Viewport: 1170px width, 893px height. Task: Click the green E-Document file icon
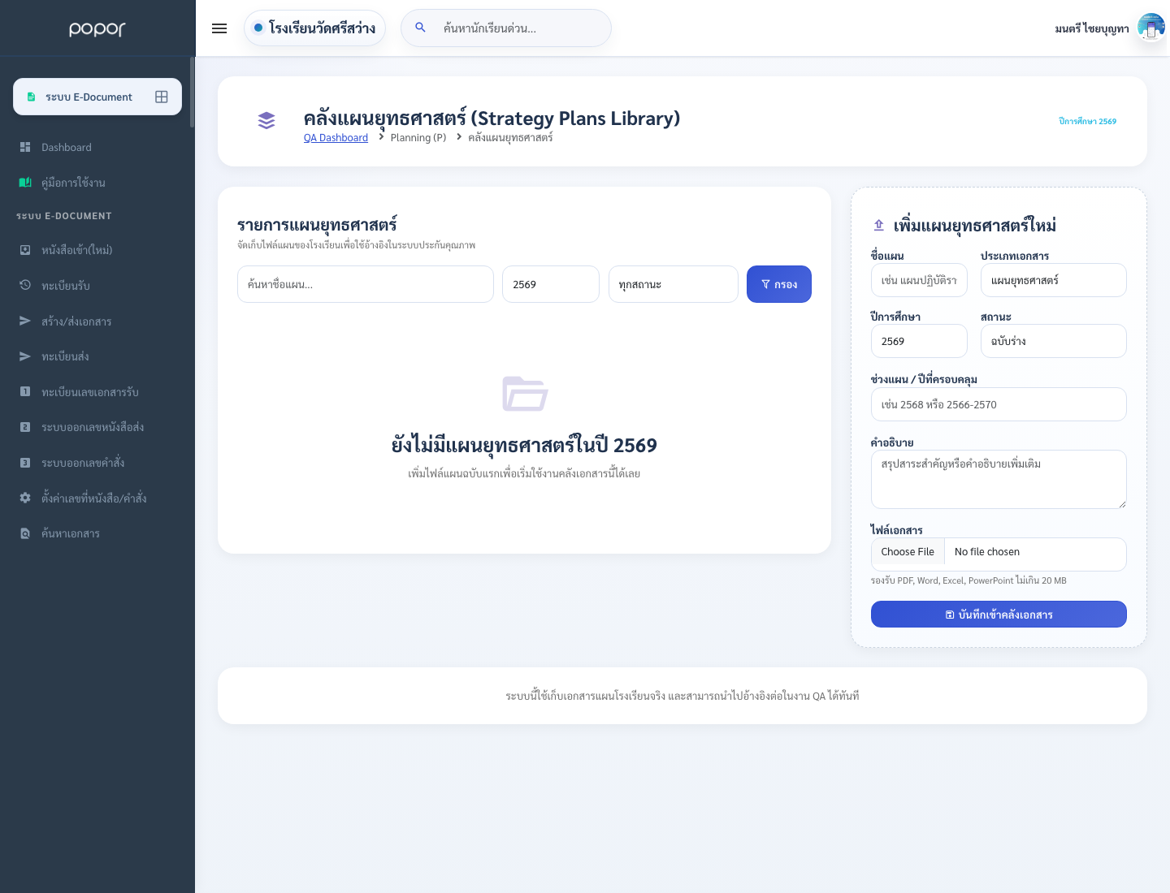pos(31,97)
